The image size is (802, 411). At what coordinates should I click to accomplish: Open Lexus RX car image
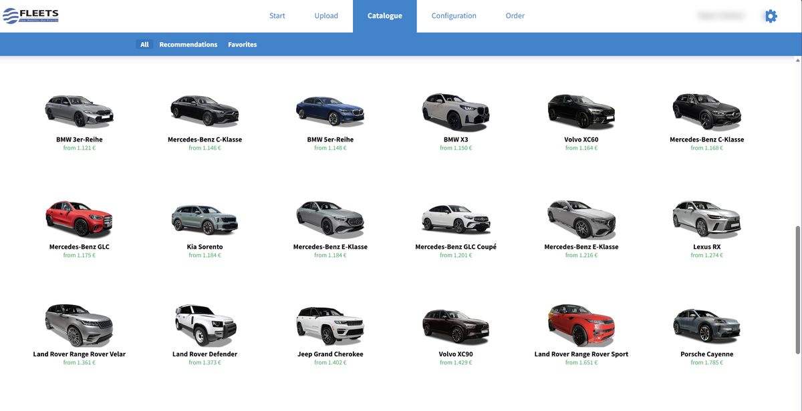707,218
